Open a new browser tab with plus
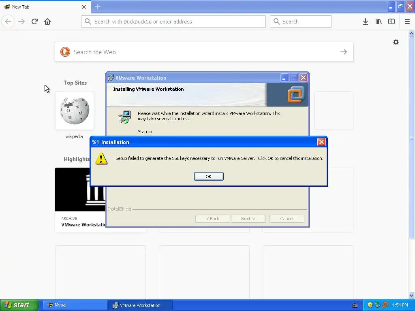This screenshot has width=415, height=311. point(98,6)
